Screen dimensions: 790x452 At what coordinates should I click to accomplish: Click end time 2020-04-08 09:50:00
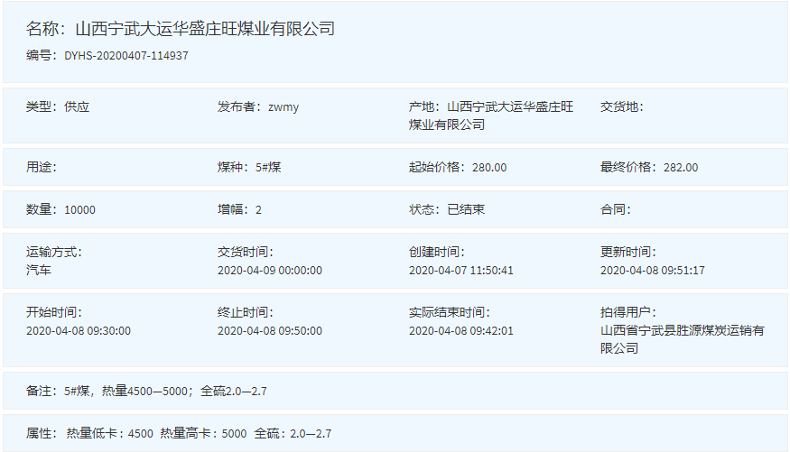(x=270, y=331)
